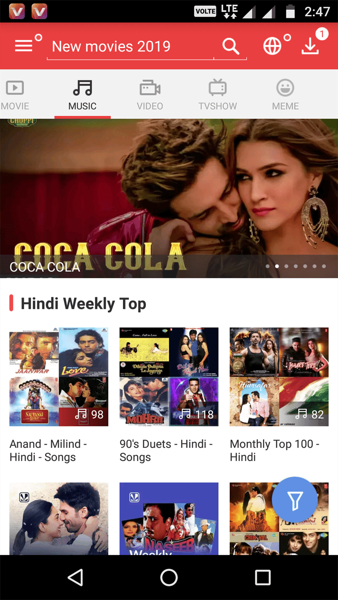Open the globe browser icon
Viewport: 338px width, 600px height.
coord(272,46)
